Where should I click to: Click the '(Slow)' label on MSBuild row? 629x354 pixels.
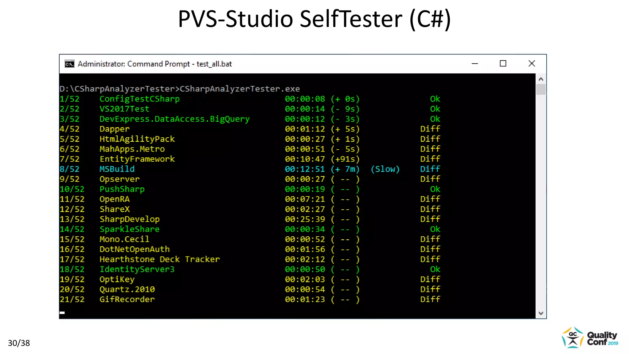(x=385, y=169)
